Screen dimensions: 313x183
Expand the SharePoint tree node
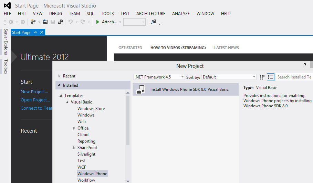pyautogui.click(x=74, y=148)
